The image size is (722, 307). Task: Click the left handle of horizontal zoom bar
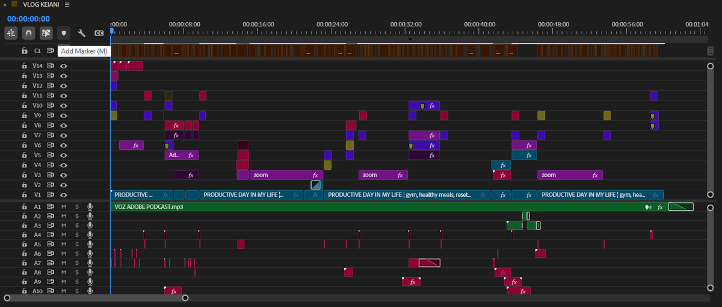(x=7, y=297)
